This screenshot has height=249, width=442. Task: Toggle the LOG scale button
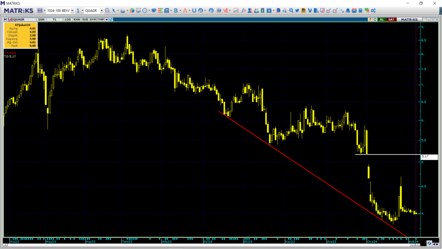[67, 19]
